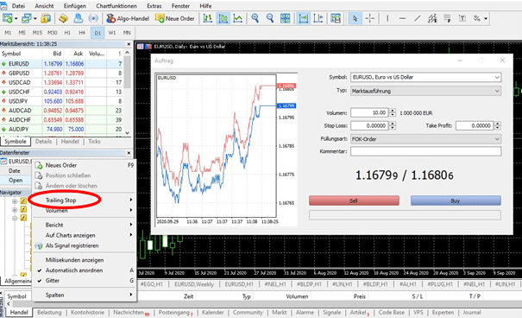Toggle chart auto scroll icon

click(304, 18)
